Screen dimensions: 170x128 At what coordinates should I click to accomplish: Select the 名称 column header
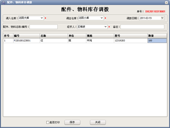pyautogui.click(x=53, y=36)
